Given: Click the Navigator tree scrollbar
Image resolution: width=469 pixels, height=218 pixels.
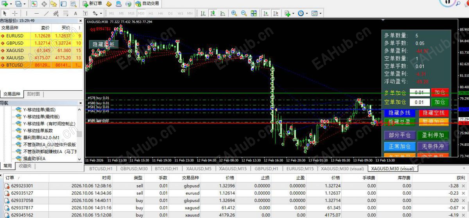Looking at the screenshot, I should click(80, 134).
